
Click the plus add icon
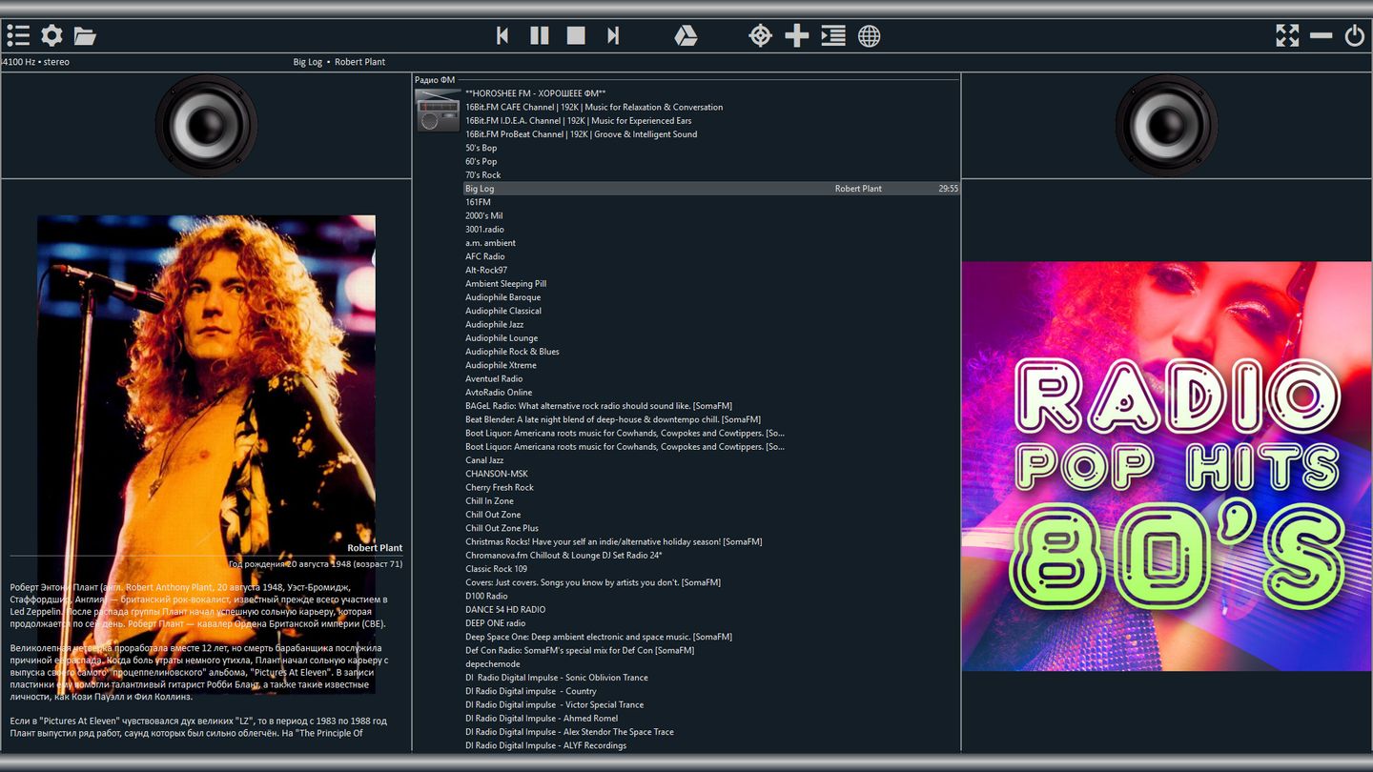pos(796,36)
